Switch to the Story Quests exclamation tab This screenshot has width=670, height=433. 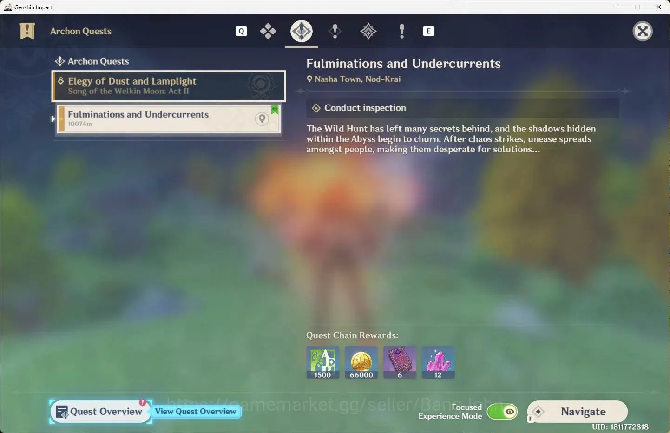pyautogui.click(x=335, y=31)
